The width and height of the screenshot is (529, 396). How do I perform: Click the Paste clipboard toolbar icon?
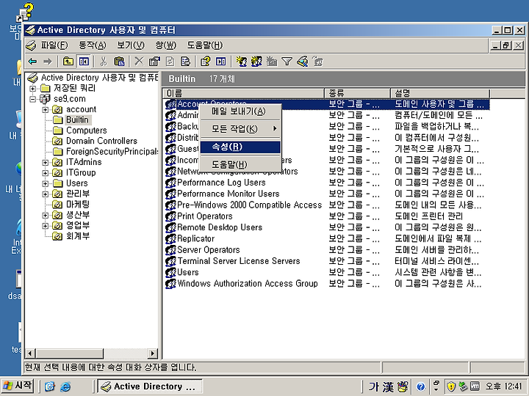(x=119, y=62)
